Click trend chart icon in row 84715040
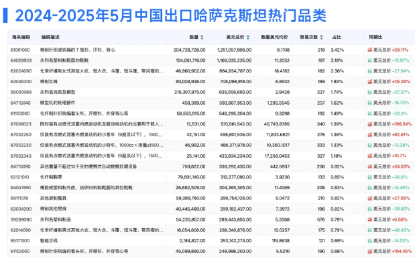The image size is (415, 257). click(369, 103)
